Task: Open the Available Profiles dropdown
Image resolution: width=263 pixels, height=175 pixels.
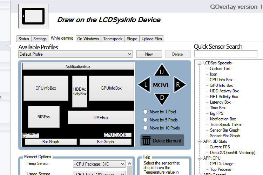Action: coord(75,54)
